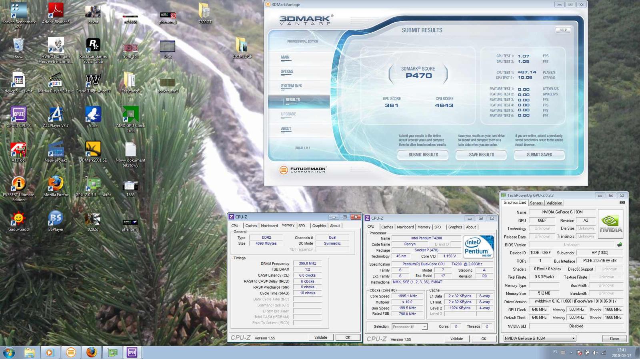
Task: Select About tab in right CPU-Z window
Action: click(x=471, y=227)
